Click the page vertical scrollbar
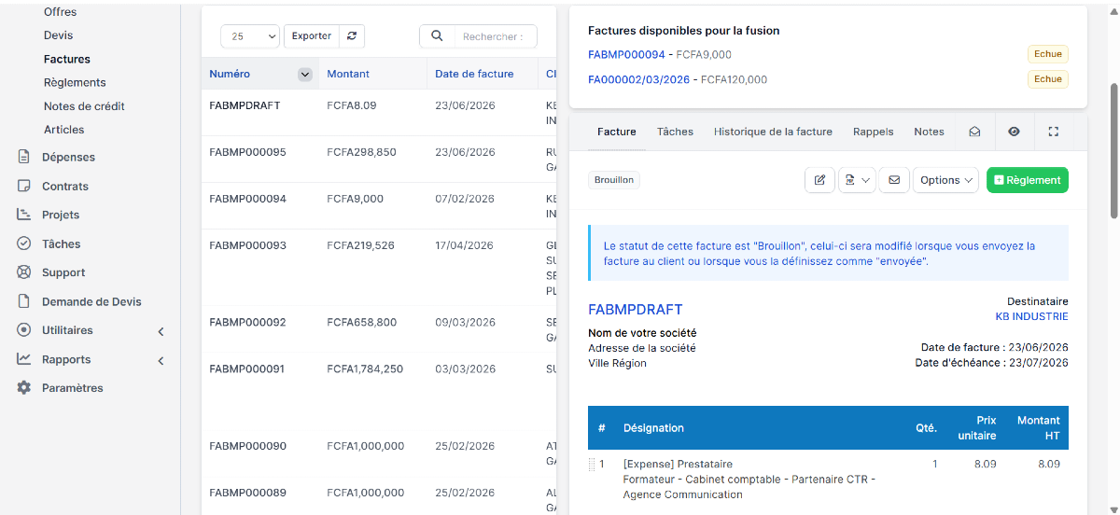1120x515 pixels. [1113, 151]
